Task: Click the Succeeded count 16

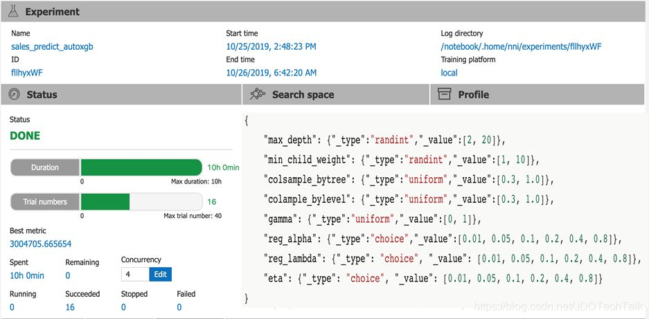Action: coord(70,307)
